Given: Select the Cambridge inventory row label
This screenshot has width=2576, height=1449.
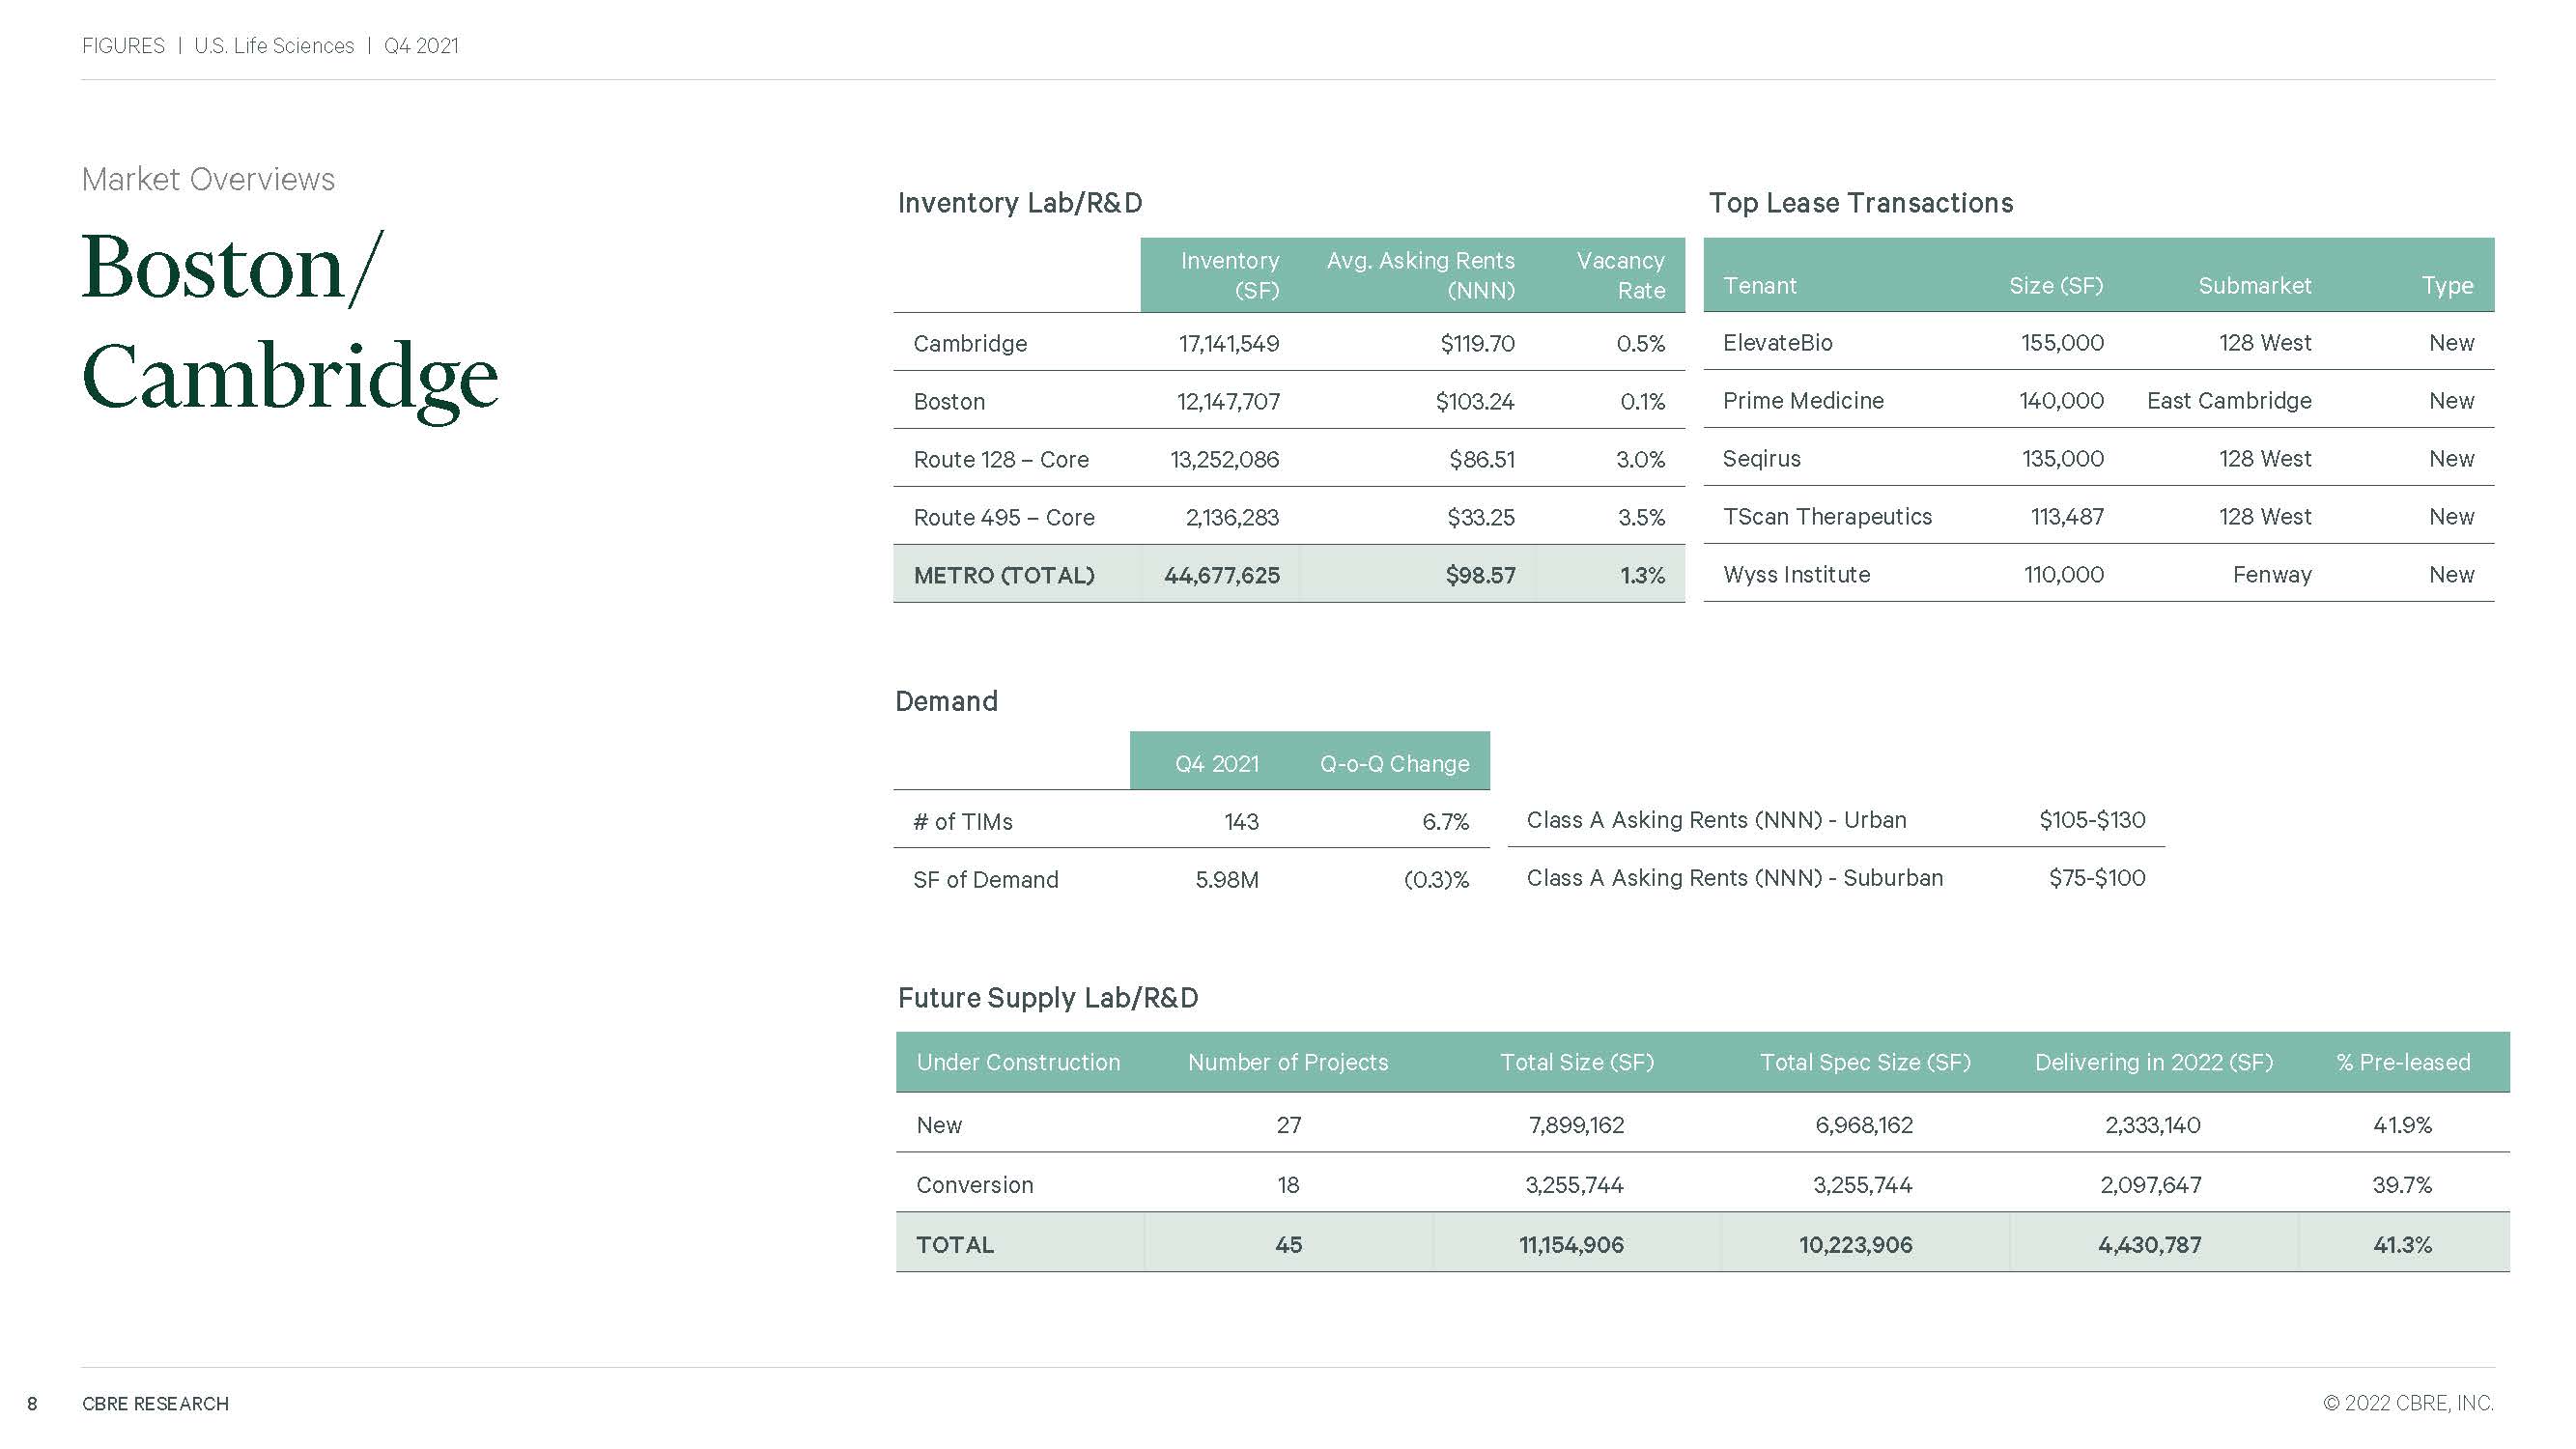Looking at the screenshot, I should point(969,344).
